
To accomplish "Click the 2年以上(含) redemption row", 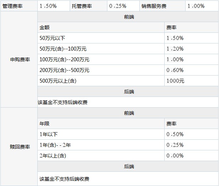I will 53,156.
